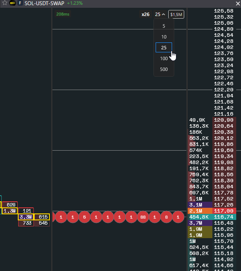Viewport: 241px width, 271px height.
Task: Click the F futures badge icon
Action: point(20,3)
